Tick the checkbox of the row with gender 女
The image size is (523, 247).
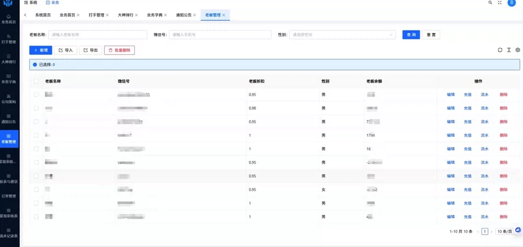[36, 190]
